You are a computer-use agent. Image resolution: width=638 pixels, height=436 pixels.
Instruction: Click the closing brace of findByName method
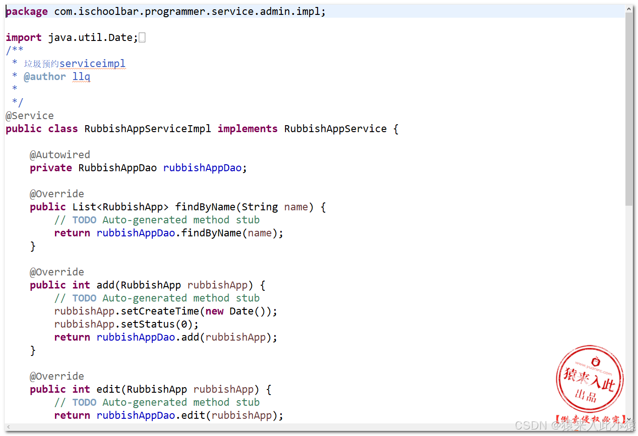tap(33, 246)
